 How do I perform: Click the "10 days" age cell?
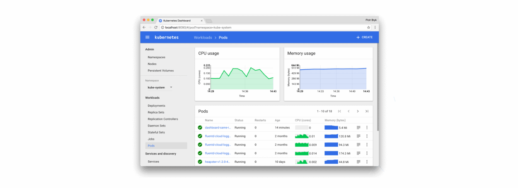280,162
